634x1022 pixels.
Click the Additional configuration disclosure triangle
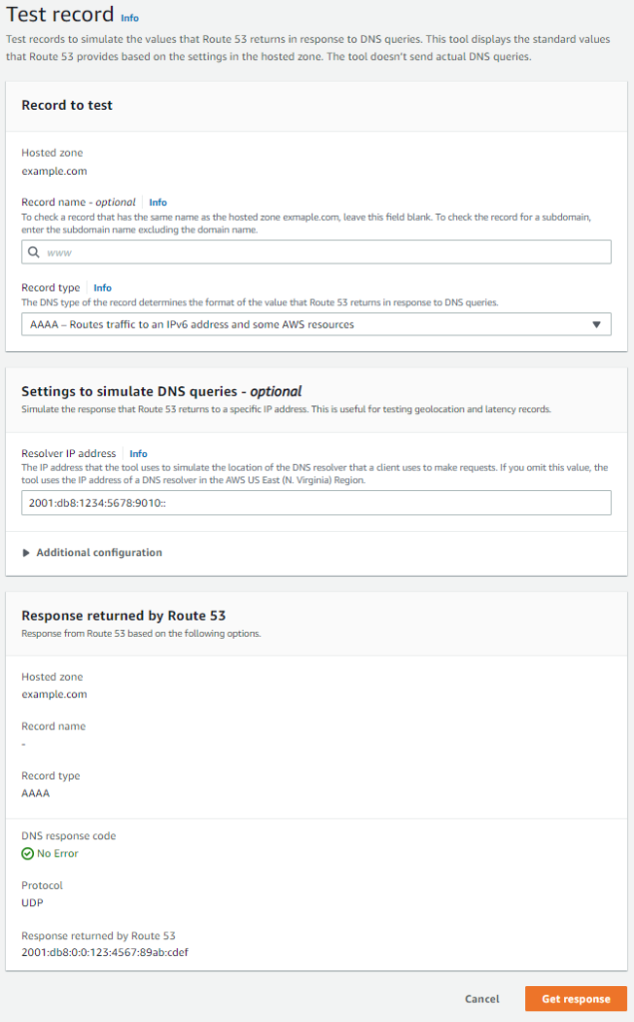pos(26,552)
